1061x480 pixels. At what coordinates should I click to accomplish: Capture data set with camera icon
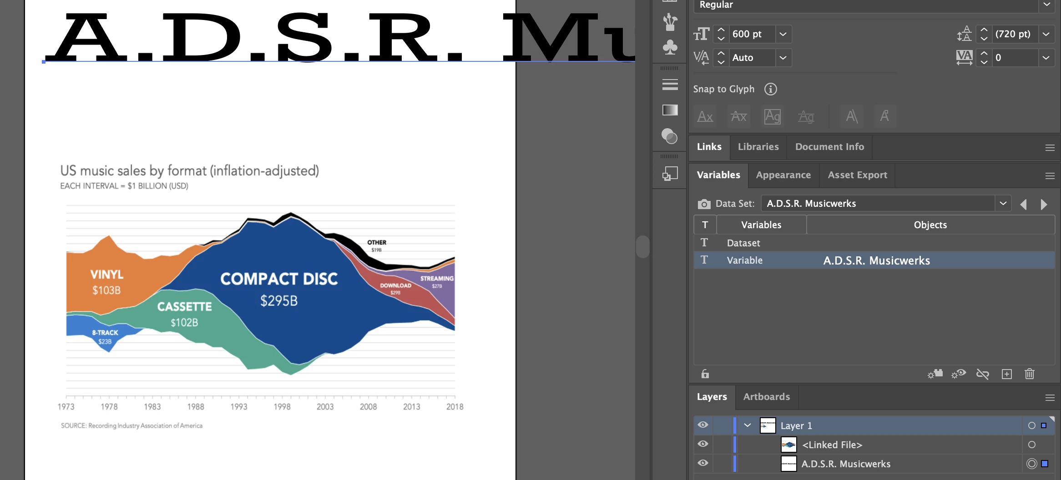[x=704, y=204]
